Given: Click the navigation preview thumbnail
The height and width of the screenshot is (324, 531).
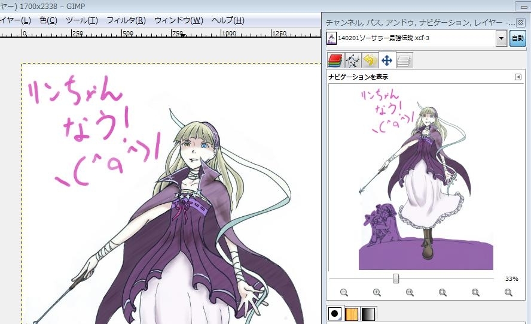Looking at the screenshot, I should tap(426, 177).
